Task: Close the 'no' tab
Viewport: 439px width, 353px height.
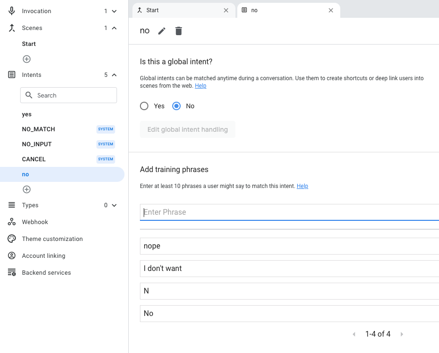Action: tap(331, 10)
